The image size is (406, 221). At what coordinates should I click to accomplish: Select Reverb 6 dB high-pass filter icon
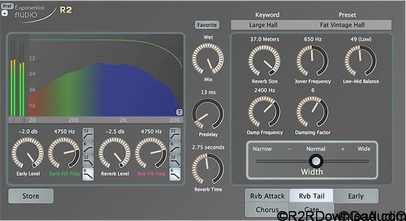[x=175, y=147]
